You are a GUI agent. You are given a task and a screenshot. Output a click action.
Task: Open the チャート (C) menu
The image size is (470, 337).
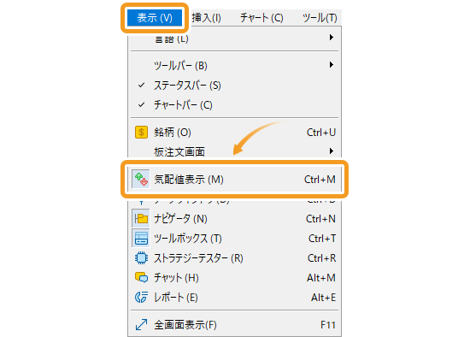261,18
